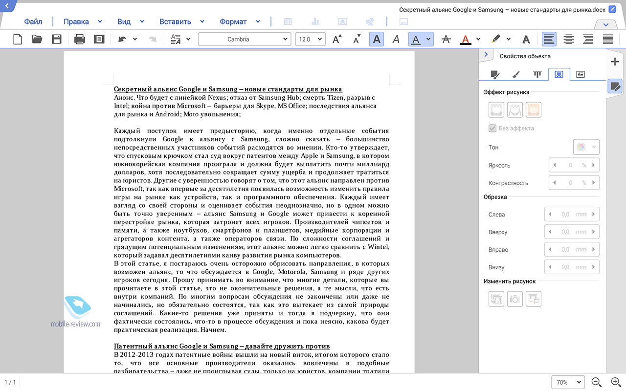Click the insert shapes icon
This screenshot has height=391, width=626.
click(370, 22)
